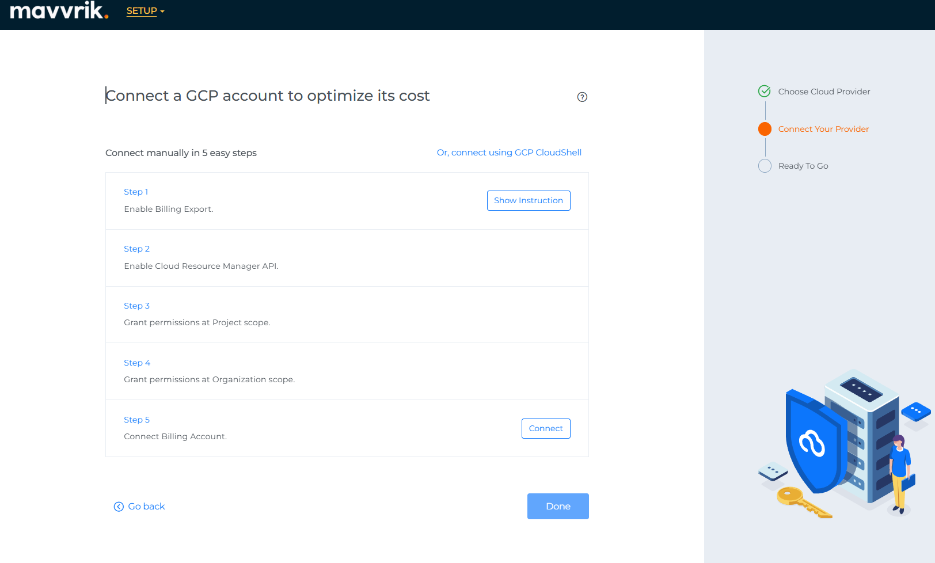Click the Show Instruction button for Step 1
Screen dimensions: 935x563
pos(529,200)
